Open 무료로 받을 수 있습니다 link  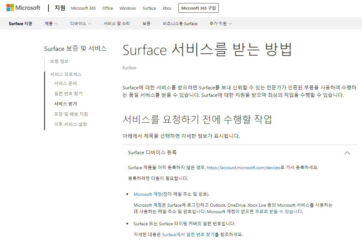tap(278, 211)
